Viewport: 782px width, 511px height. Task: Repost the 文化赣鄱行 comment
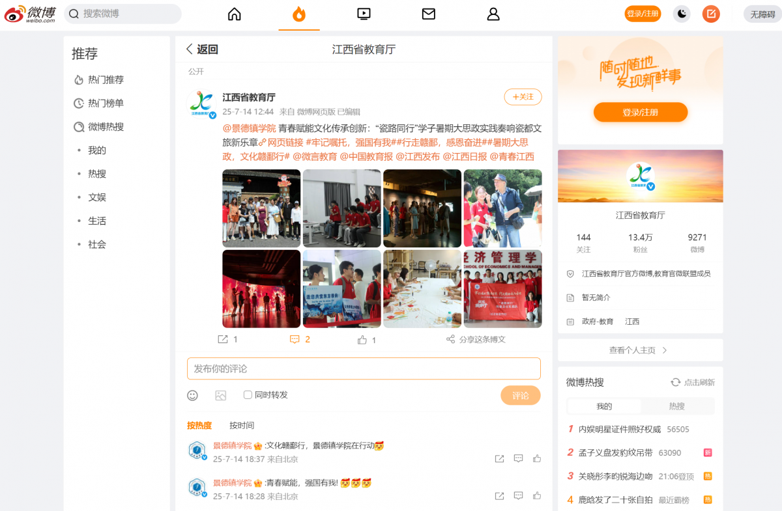coord(499,458)
